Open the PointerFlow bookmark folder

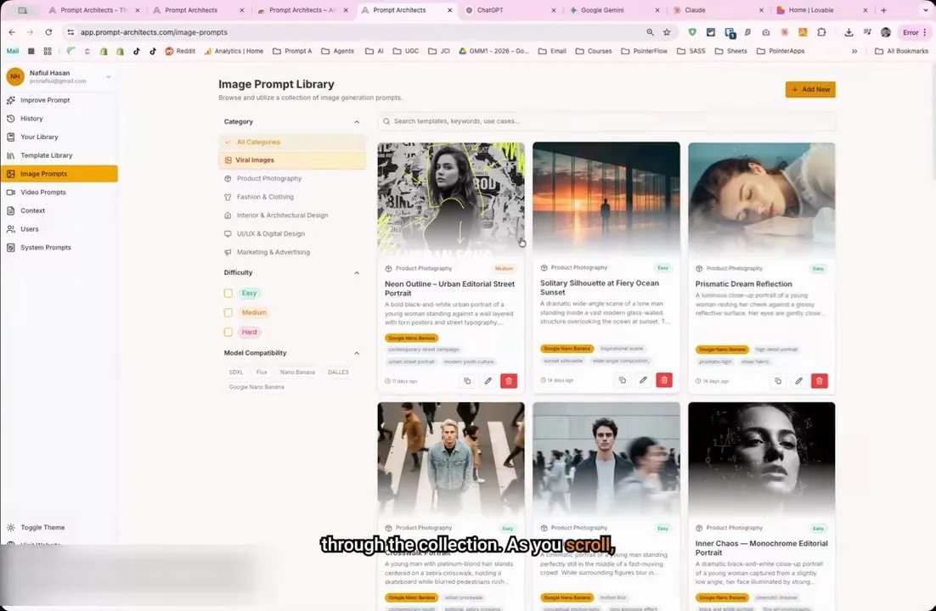[x=644, y=51]
